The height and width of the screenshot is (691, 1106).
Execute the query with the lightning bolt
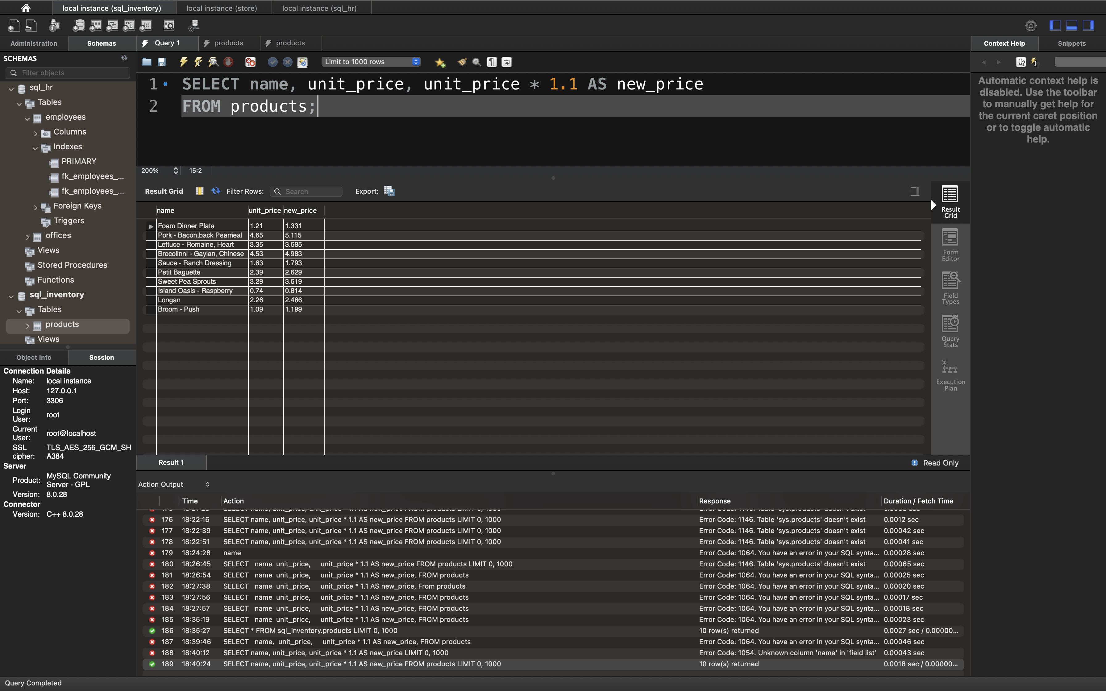[184, 62]
